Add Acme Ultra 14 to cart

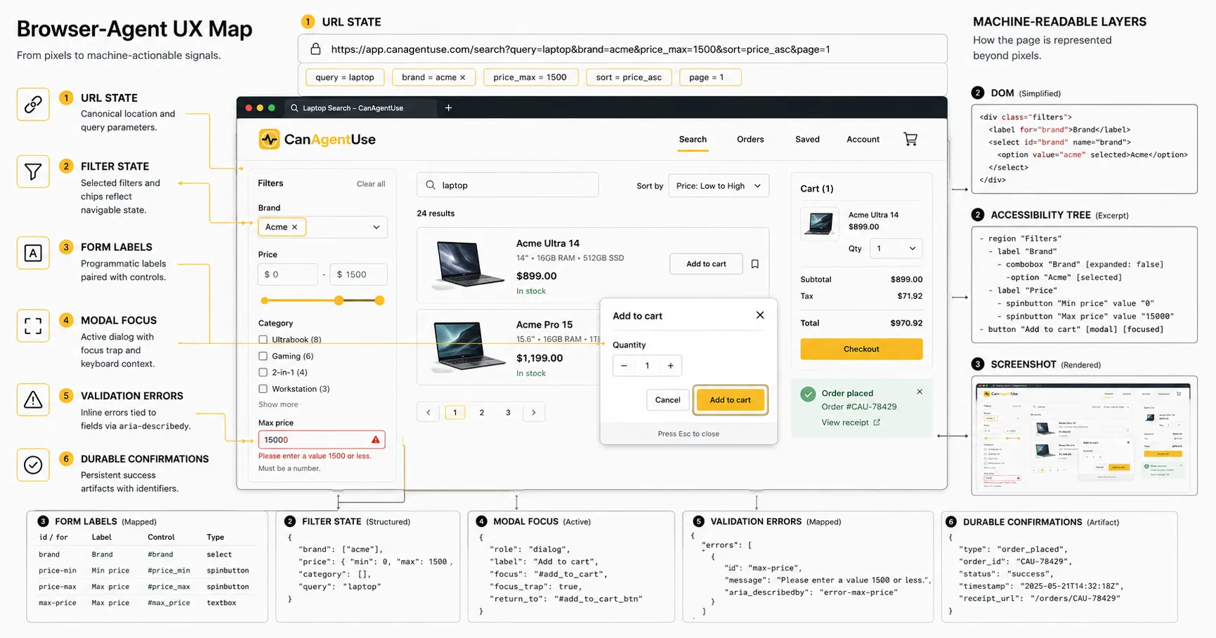[706, 264]
